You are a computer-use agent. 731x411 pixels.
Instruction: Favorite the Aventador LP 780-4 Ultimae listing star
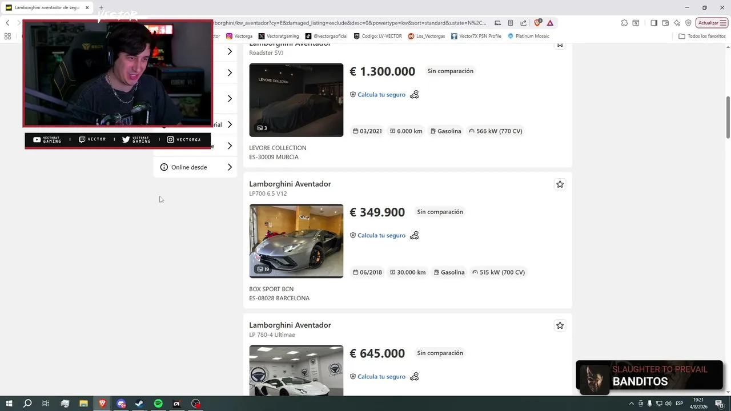pyautogui.click(x=560, y=325)
